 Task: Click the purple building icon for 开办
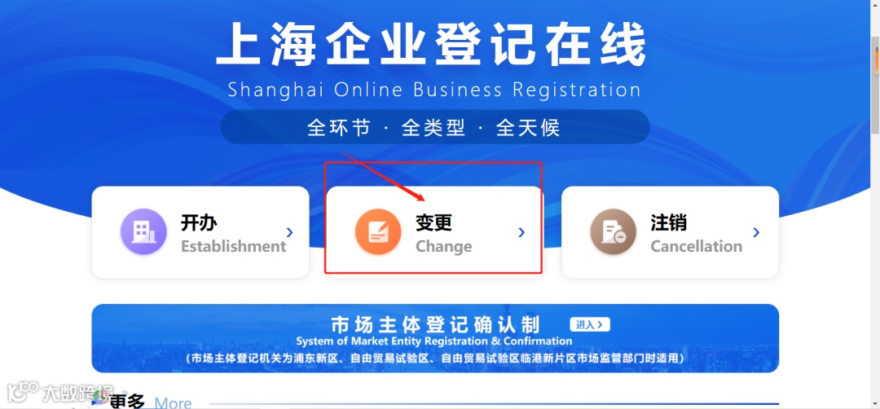[x=143, y=231]
